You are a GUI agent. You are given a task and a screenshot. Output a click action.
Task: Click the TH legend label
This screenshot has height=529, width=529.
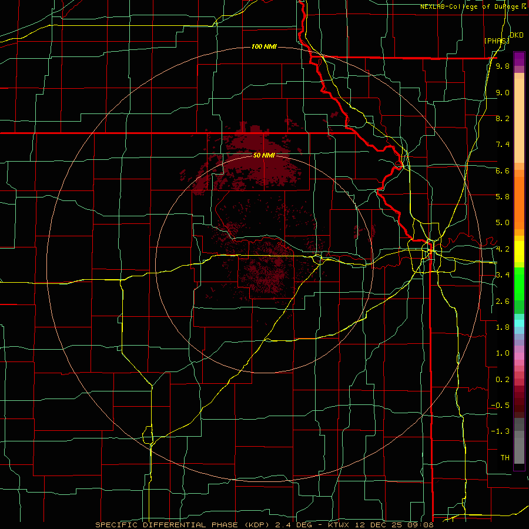click(x=505, y=458)
